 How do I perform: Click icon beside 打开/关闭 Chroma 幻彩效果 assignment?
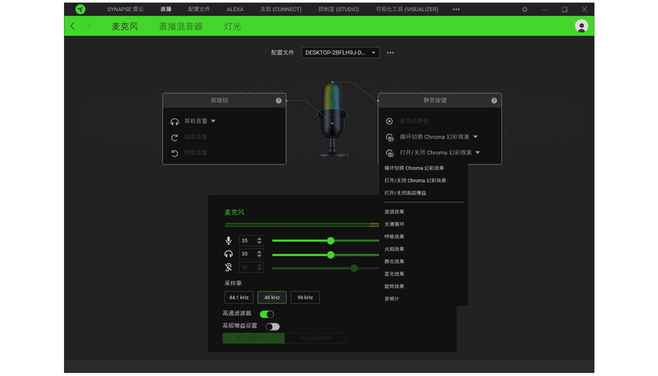[x=389, y=153]
